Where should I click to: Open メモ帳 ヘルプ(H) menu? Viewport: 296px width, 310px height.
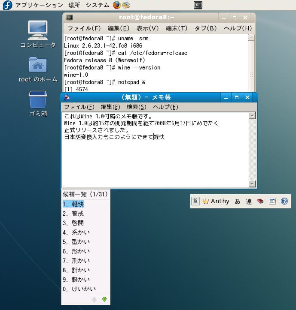[165, 107]
